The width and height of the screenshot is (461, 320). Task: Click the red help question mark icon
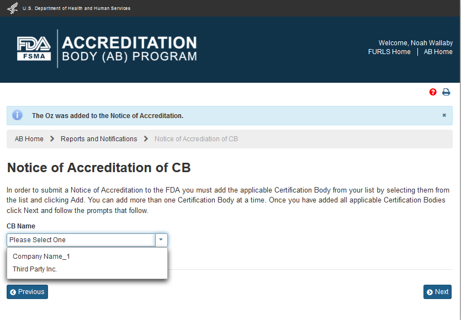(x=433, y=92)
